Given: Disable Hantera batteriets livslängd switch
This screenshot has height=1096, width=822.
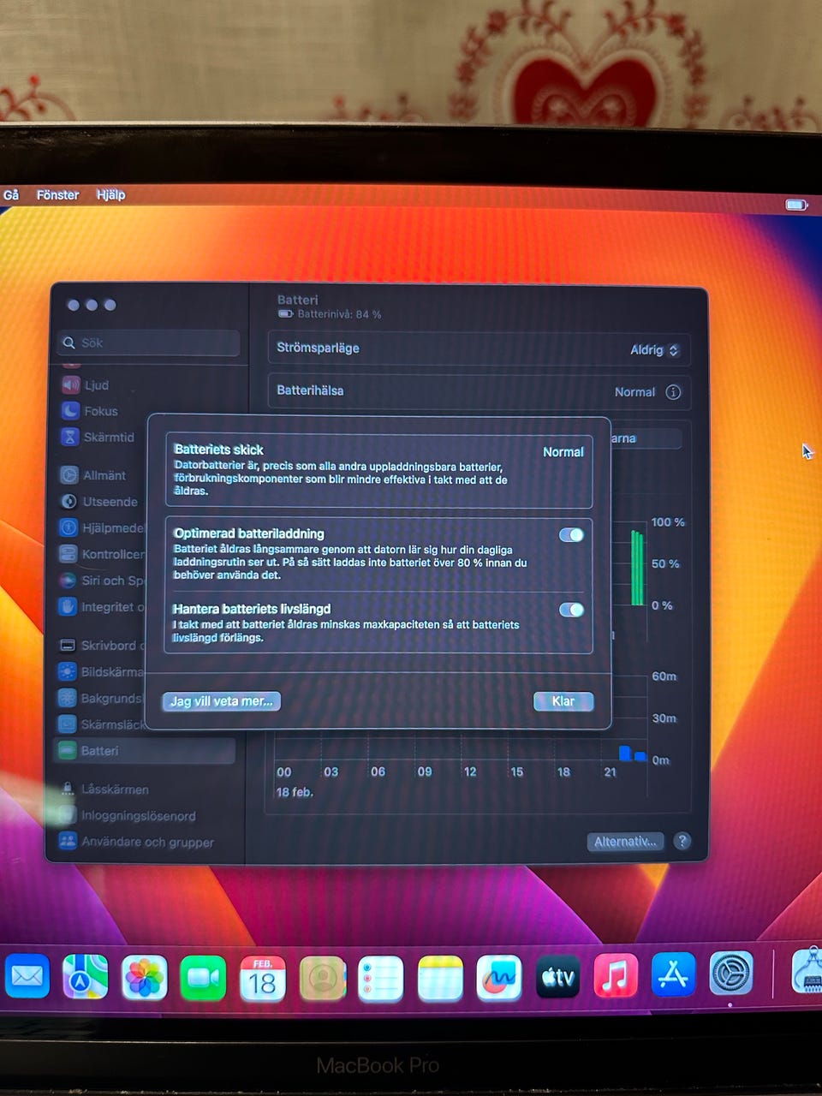Looking at the screenshot, I should tap(571, 610).
